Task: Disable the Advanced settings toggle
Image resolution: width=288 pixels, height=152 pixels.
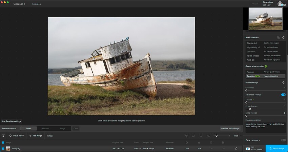Action: click(x=283, y=95)
